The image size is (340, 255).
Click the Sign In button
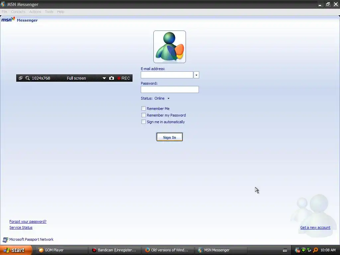[170, 137]
